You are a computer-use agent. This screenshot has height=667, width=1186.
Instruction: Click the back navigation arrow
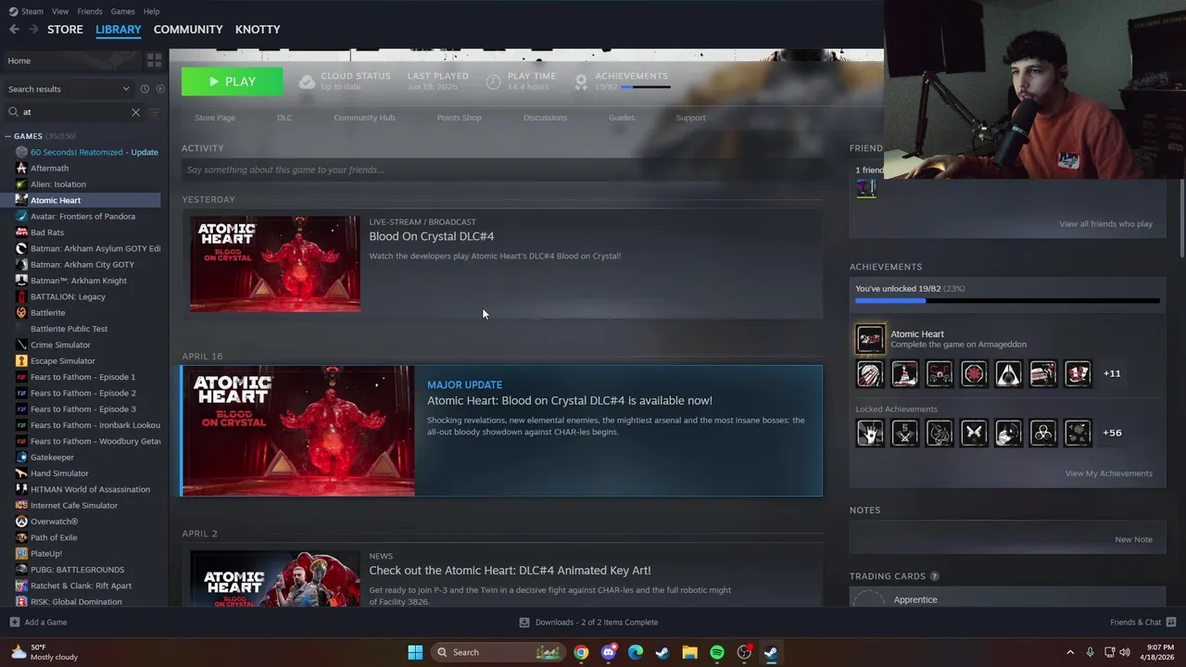14,30
